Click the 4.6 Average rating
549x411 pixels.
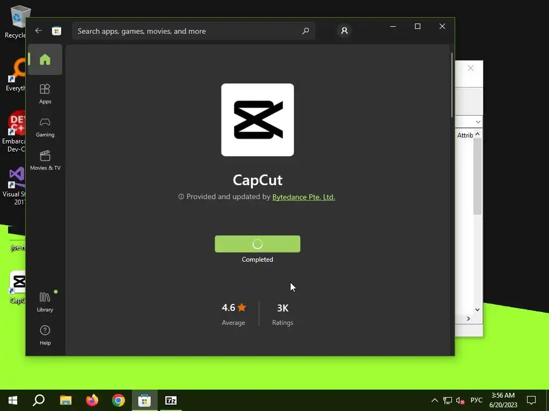(234, 314)
